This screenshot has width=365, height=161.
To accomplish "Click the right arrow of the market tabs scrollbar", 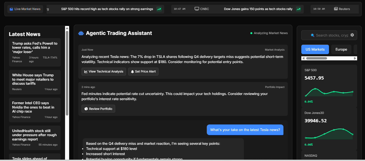I will click(x=355, y=58).
